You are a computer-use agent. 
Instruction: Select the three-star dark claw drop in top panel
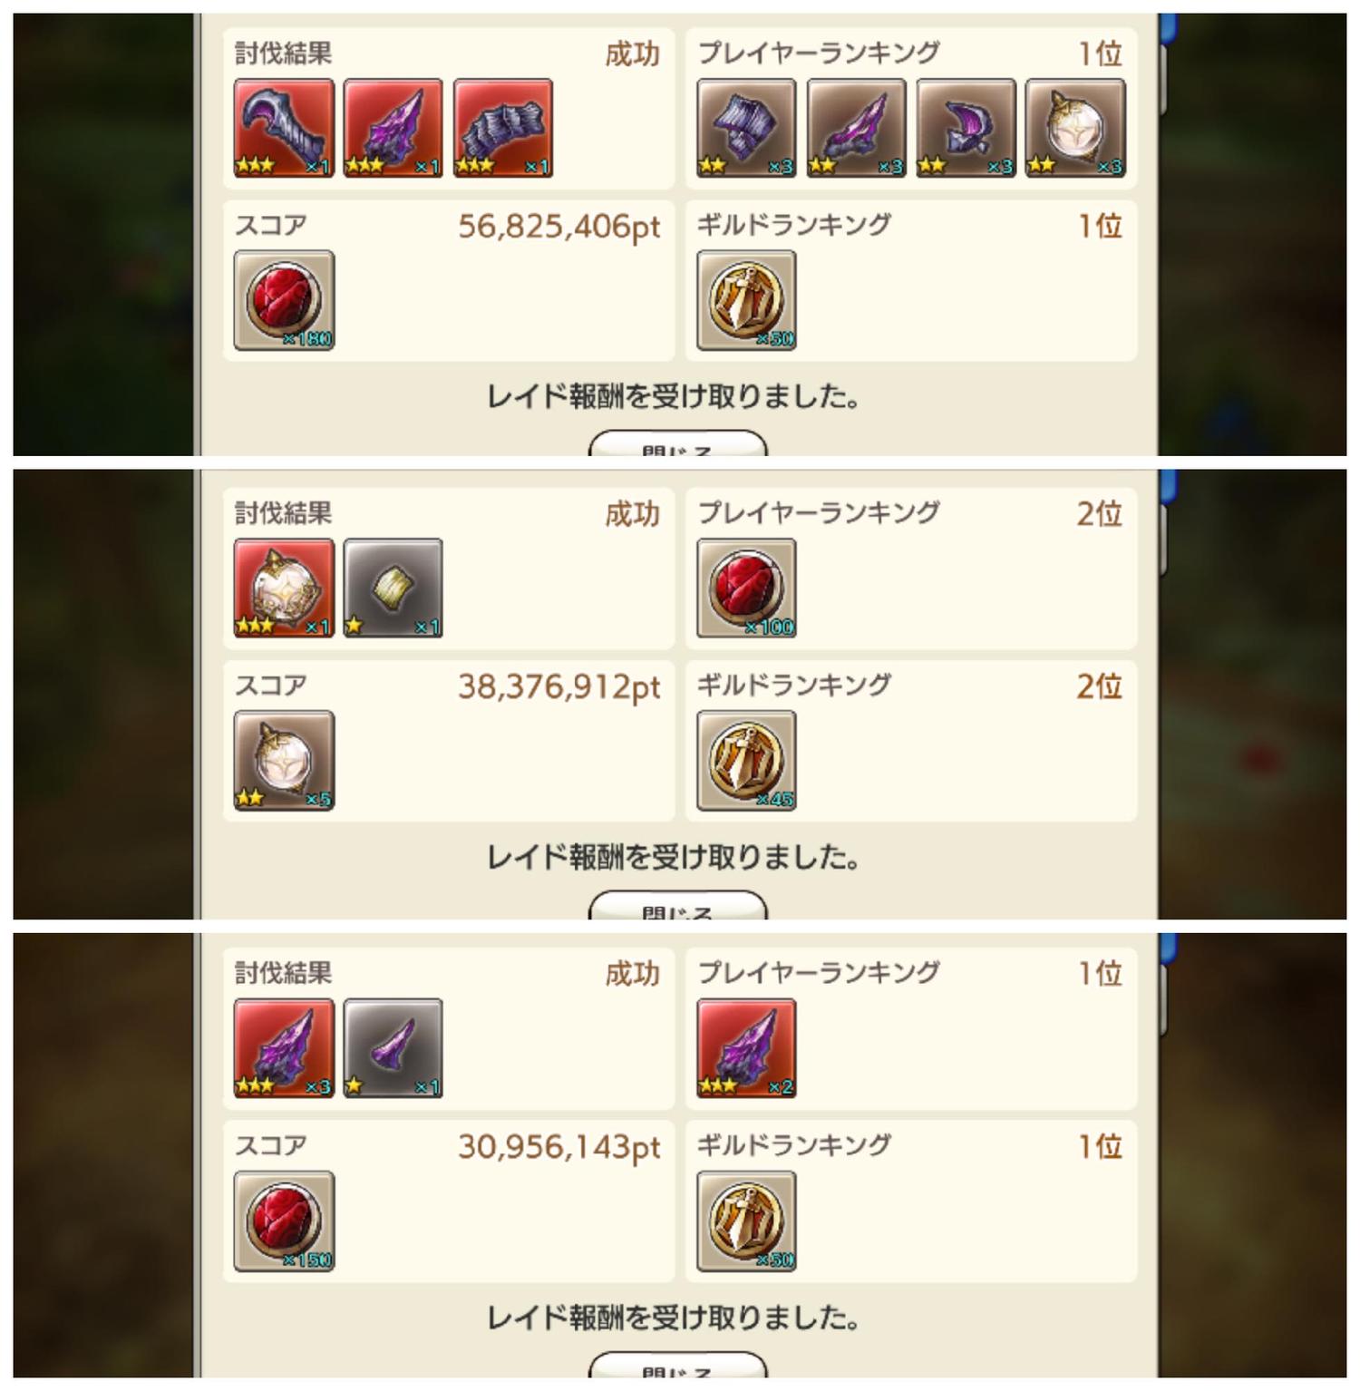pos(503,128)
